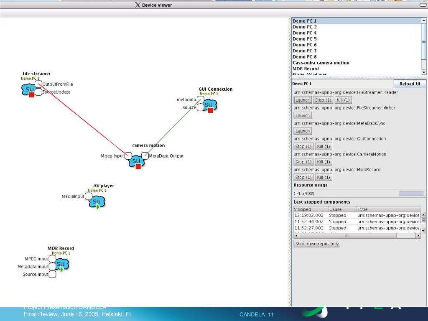This screenshot has height=321, width=428.
Task: Click stopped components table scroll left arrow
Action: (296, 236)
